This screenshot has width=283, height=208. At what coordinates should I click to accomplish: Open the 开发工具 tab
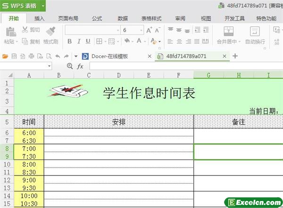pyautogui.click(x=234, y=18)
